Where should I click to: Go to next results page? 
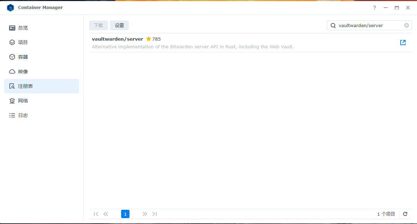(145, 214)
